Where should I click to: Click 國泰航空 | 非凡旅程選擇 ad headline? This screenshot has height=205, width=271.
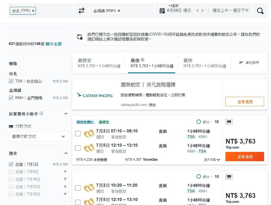tap(148, 85)
